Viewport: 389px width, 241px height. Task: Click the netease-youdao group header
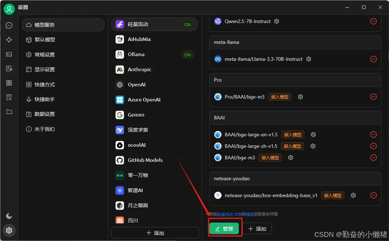click(295, 178)
